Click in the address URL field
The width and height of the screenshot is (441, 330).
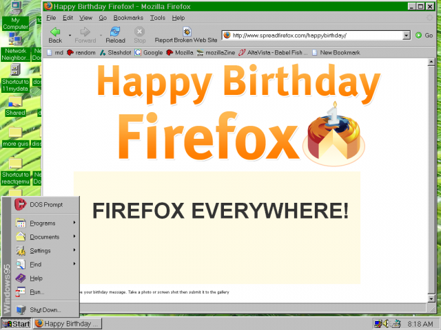pos(314,35)
